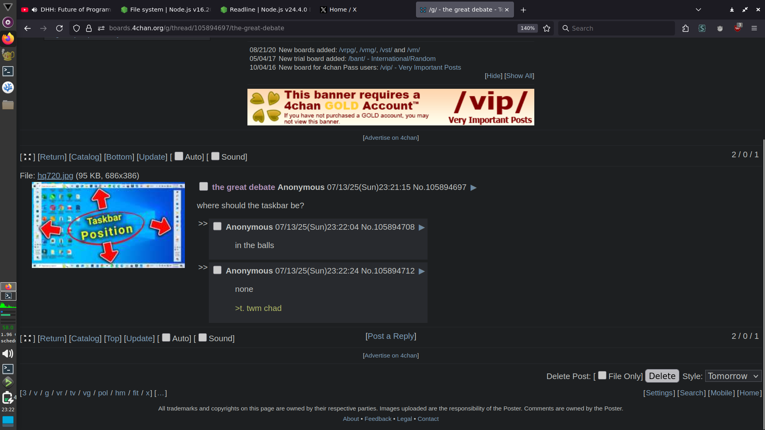The width and height of the screenshot is (765, 430).
Task: Click bottom Top navigation link
Action: coord(113,338)
